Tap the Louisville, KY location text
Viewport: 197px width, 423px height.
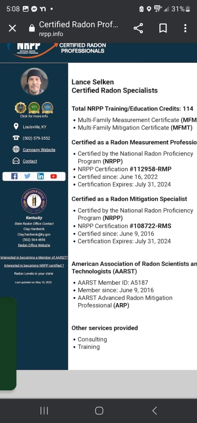(34, 127)
